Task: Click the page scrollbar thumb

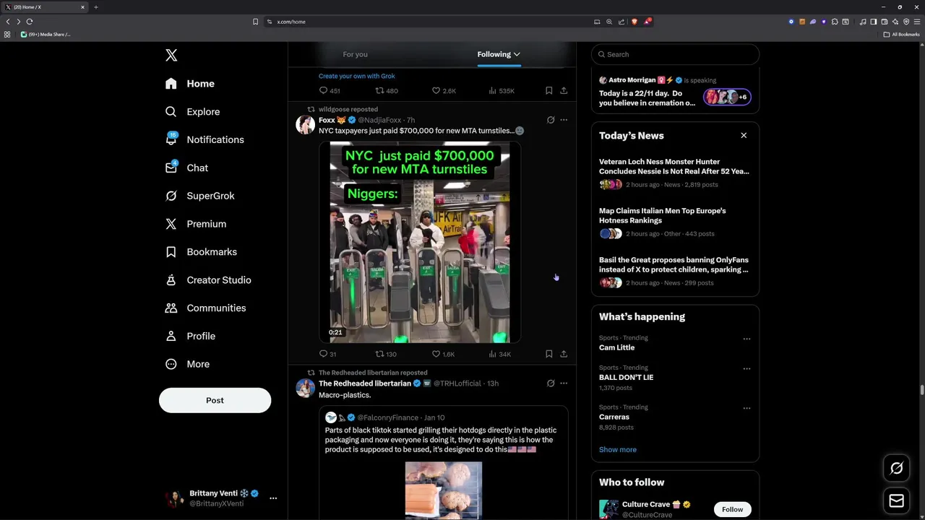Action: coord(921,390)
